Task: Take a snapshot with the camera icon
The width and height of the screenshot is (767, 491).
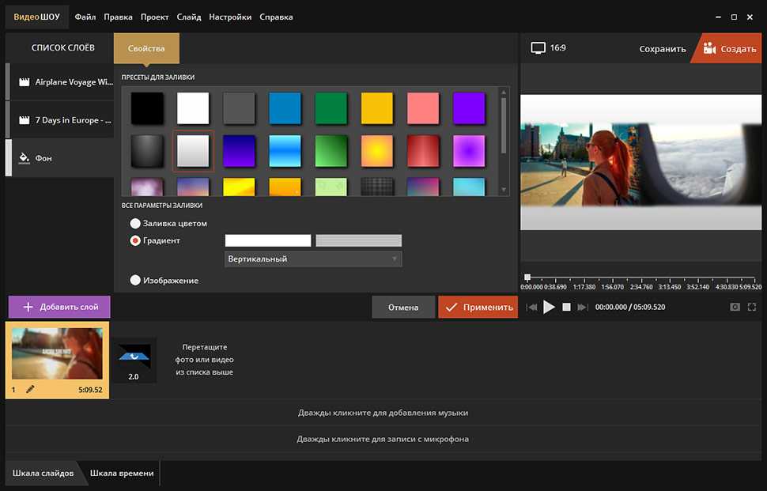Action: coord(735,307)
